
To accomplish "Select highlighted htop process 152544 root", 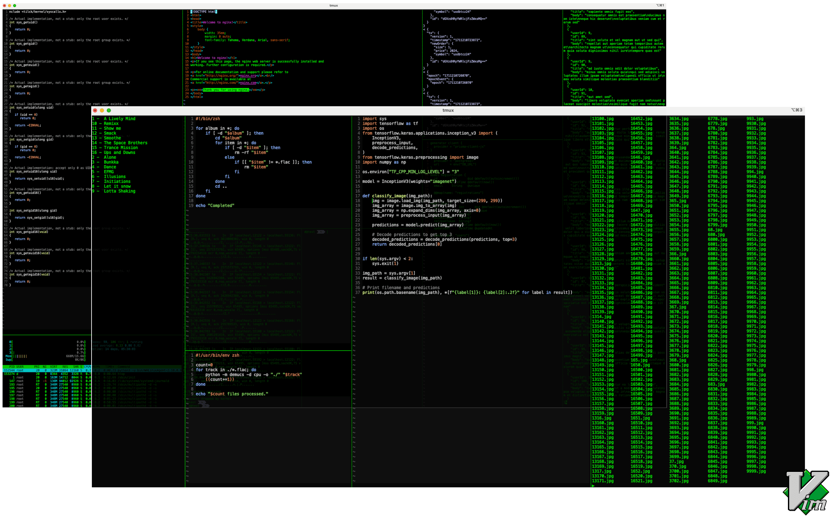I will coord(47,370).
